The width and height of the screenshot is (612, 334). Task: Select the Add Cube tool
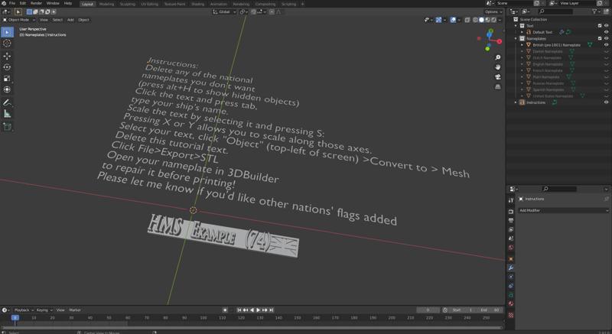click(x=7, y=127)
